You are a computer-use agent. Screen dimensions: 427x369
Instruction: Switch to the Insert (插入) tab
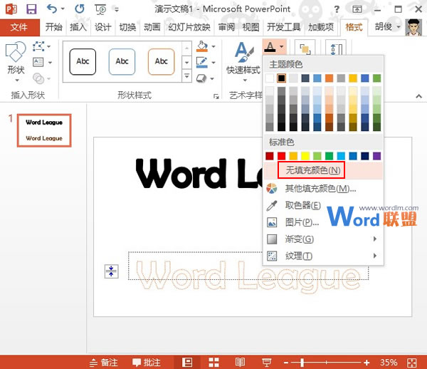point(78,27)
